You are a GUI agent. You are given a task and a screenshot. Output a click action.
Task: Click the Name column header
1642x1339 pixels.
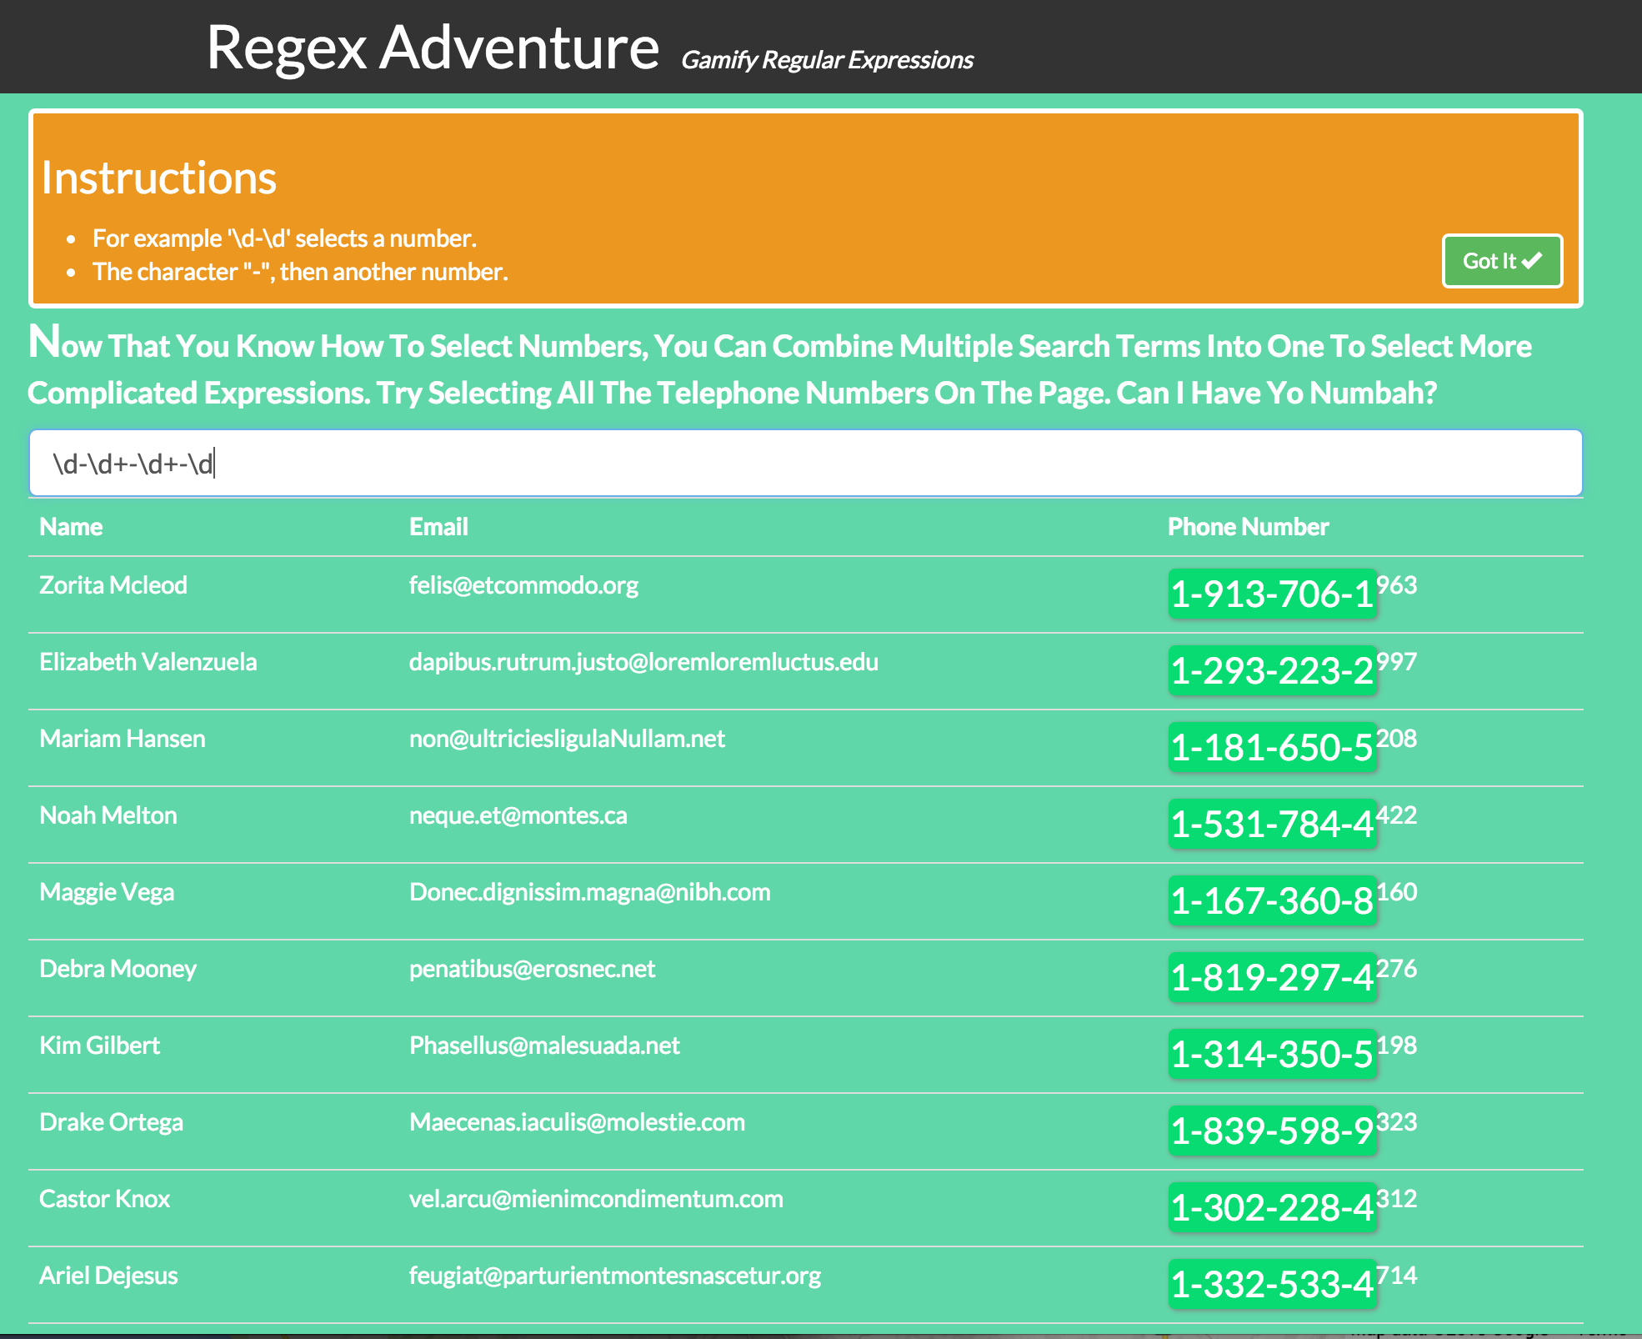pos(71,527)
